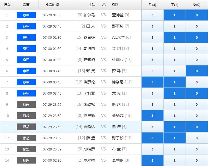Select the VS cell for 姆延达 vs 奥德

coord(103,127)
